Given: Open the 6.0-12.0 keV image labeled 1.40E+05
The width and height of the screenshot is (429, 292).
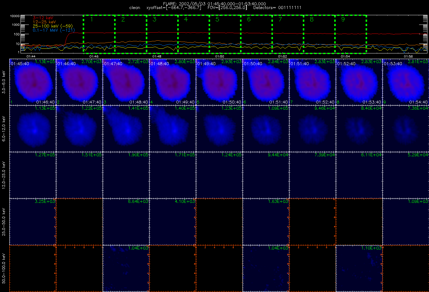Looking at the screenshot, I should coord(173,129).
